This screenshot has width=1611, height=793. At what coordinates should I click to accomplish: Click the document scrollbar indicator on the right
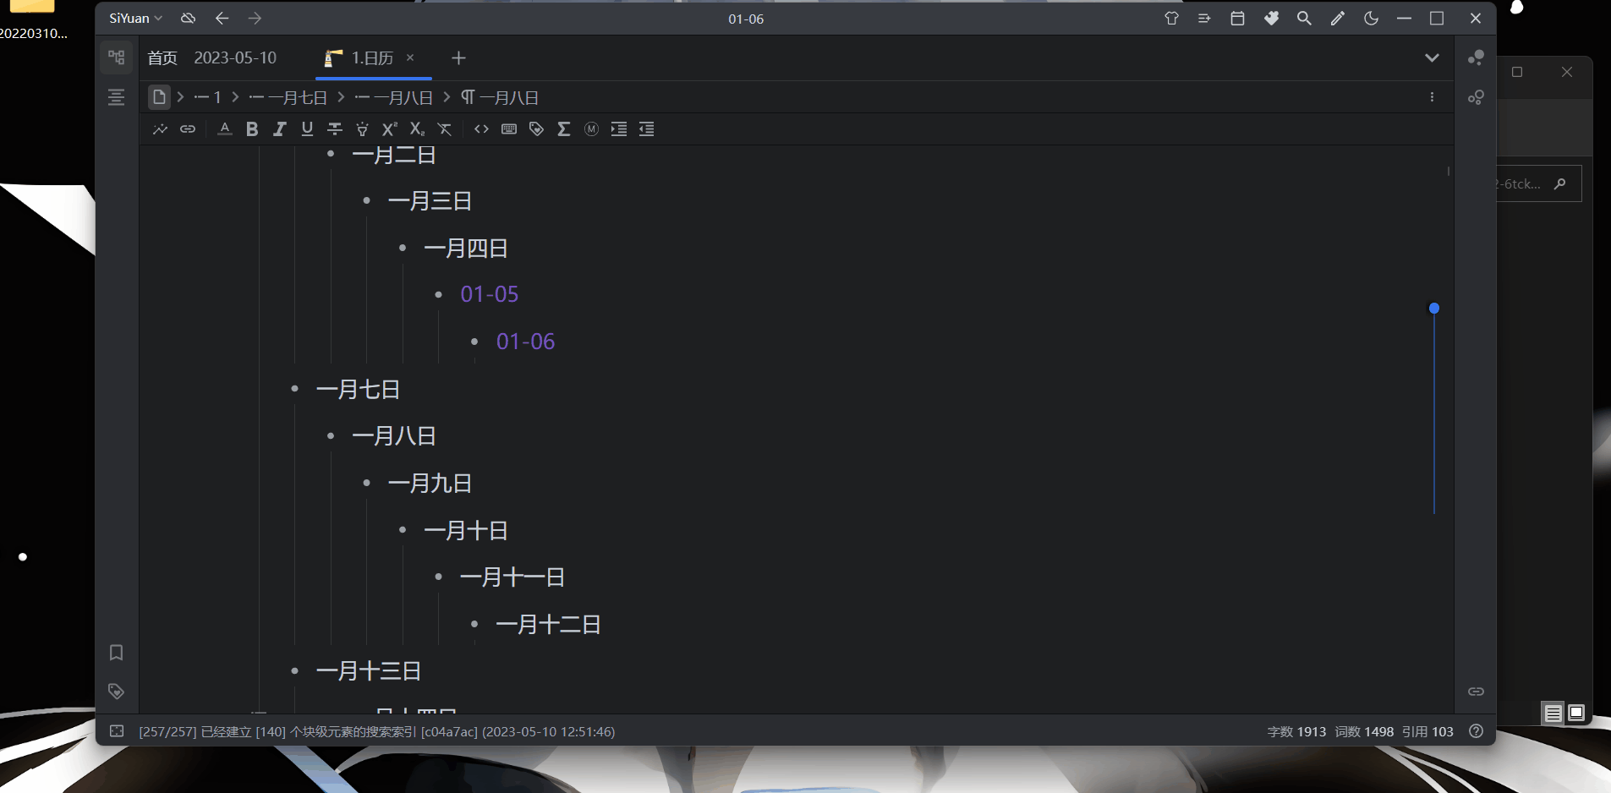point(1433,308)
